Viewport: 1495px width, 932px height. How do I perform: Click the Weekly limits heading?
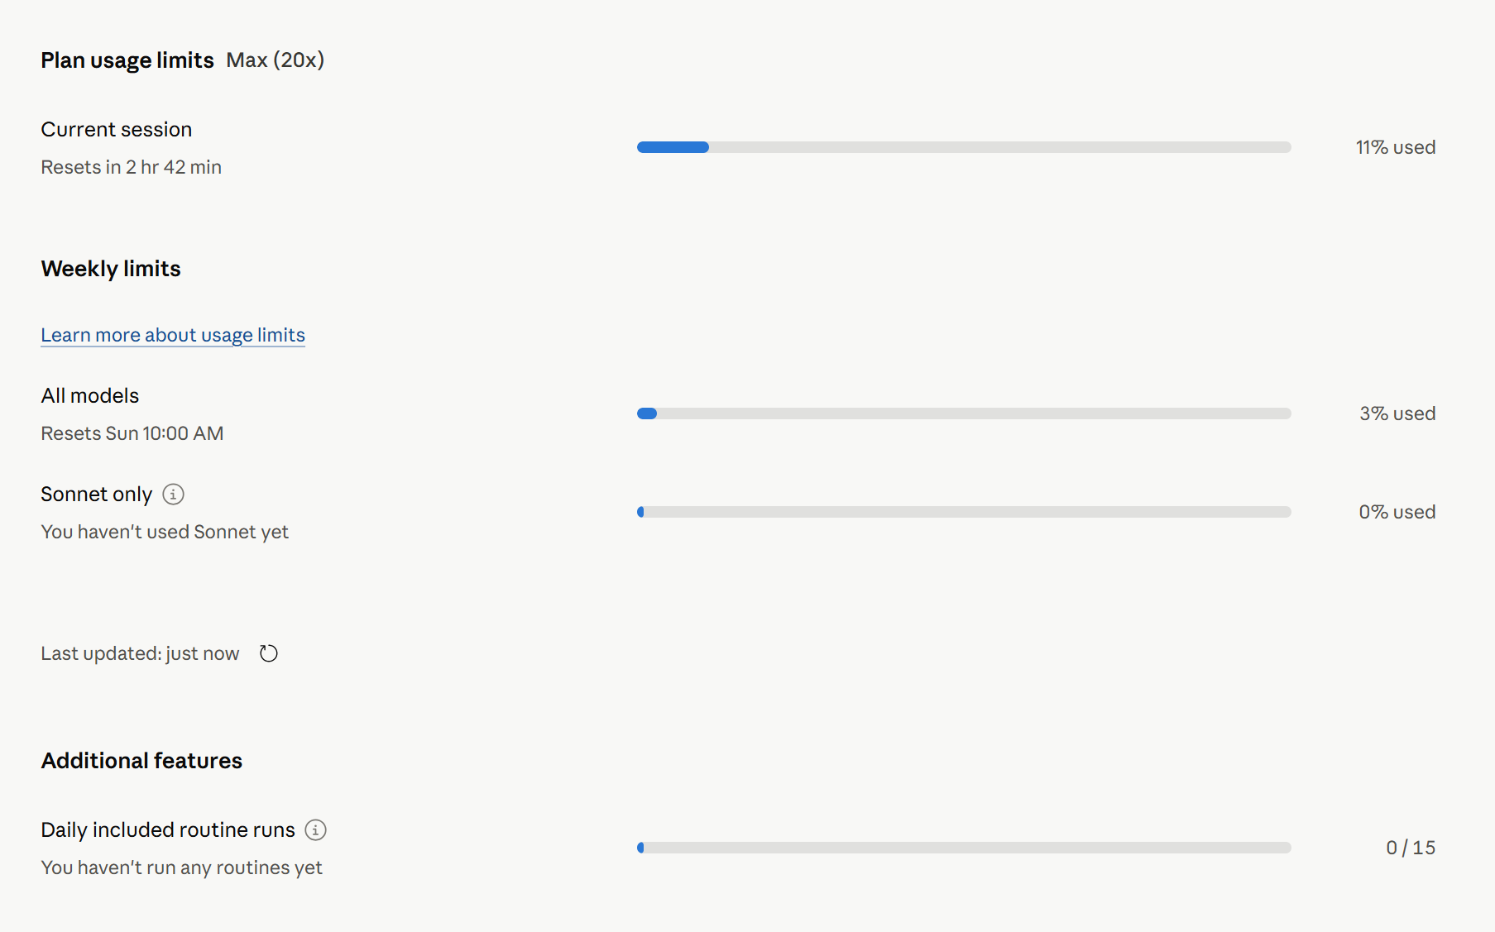coord(111,269)
